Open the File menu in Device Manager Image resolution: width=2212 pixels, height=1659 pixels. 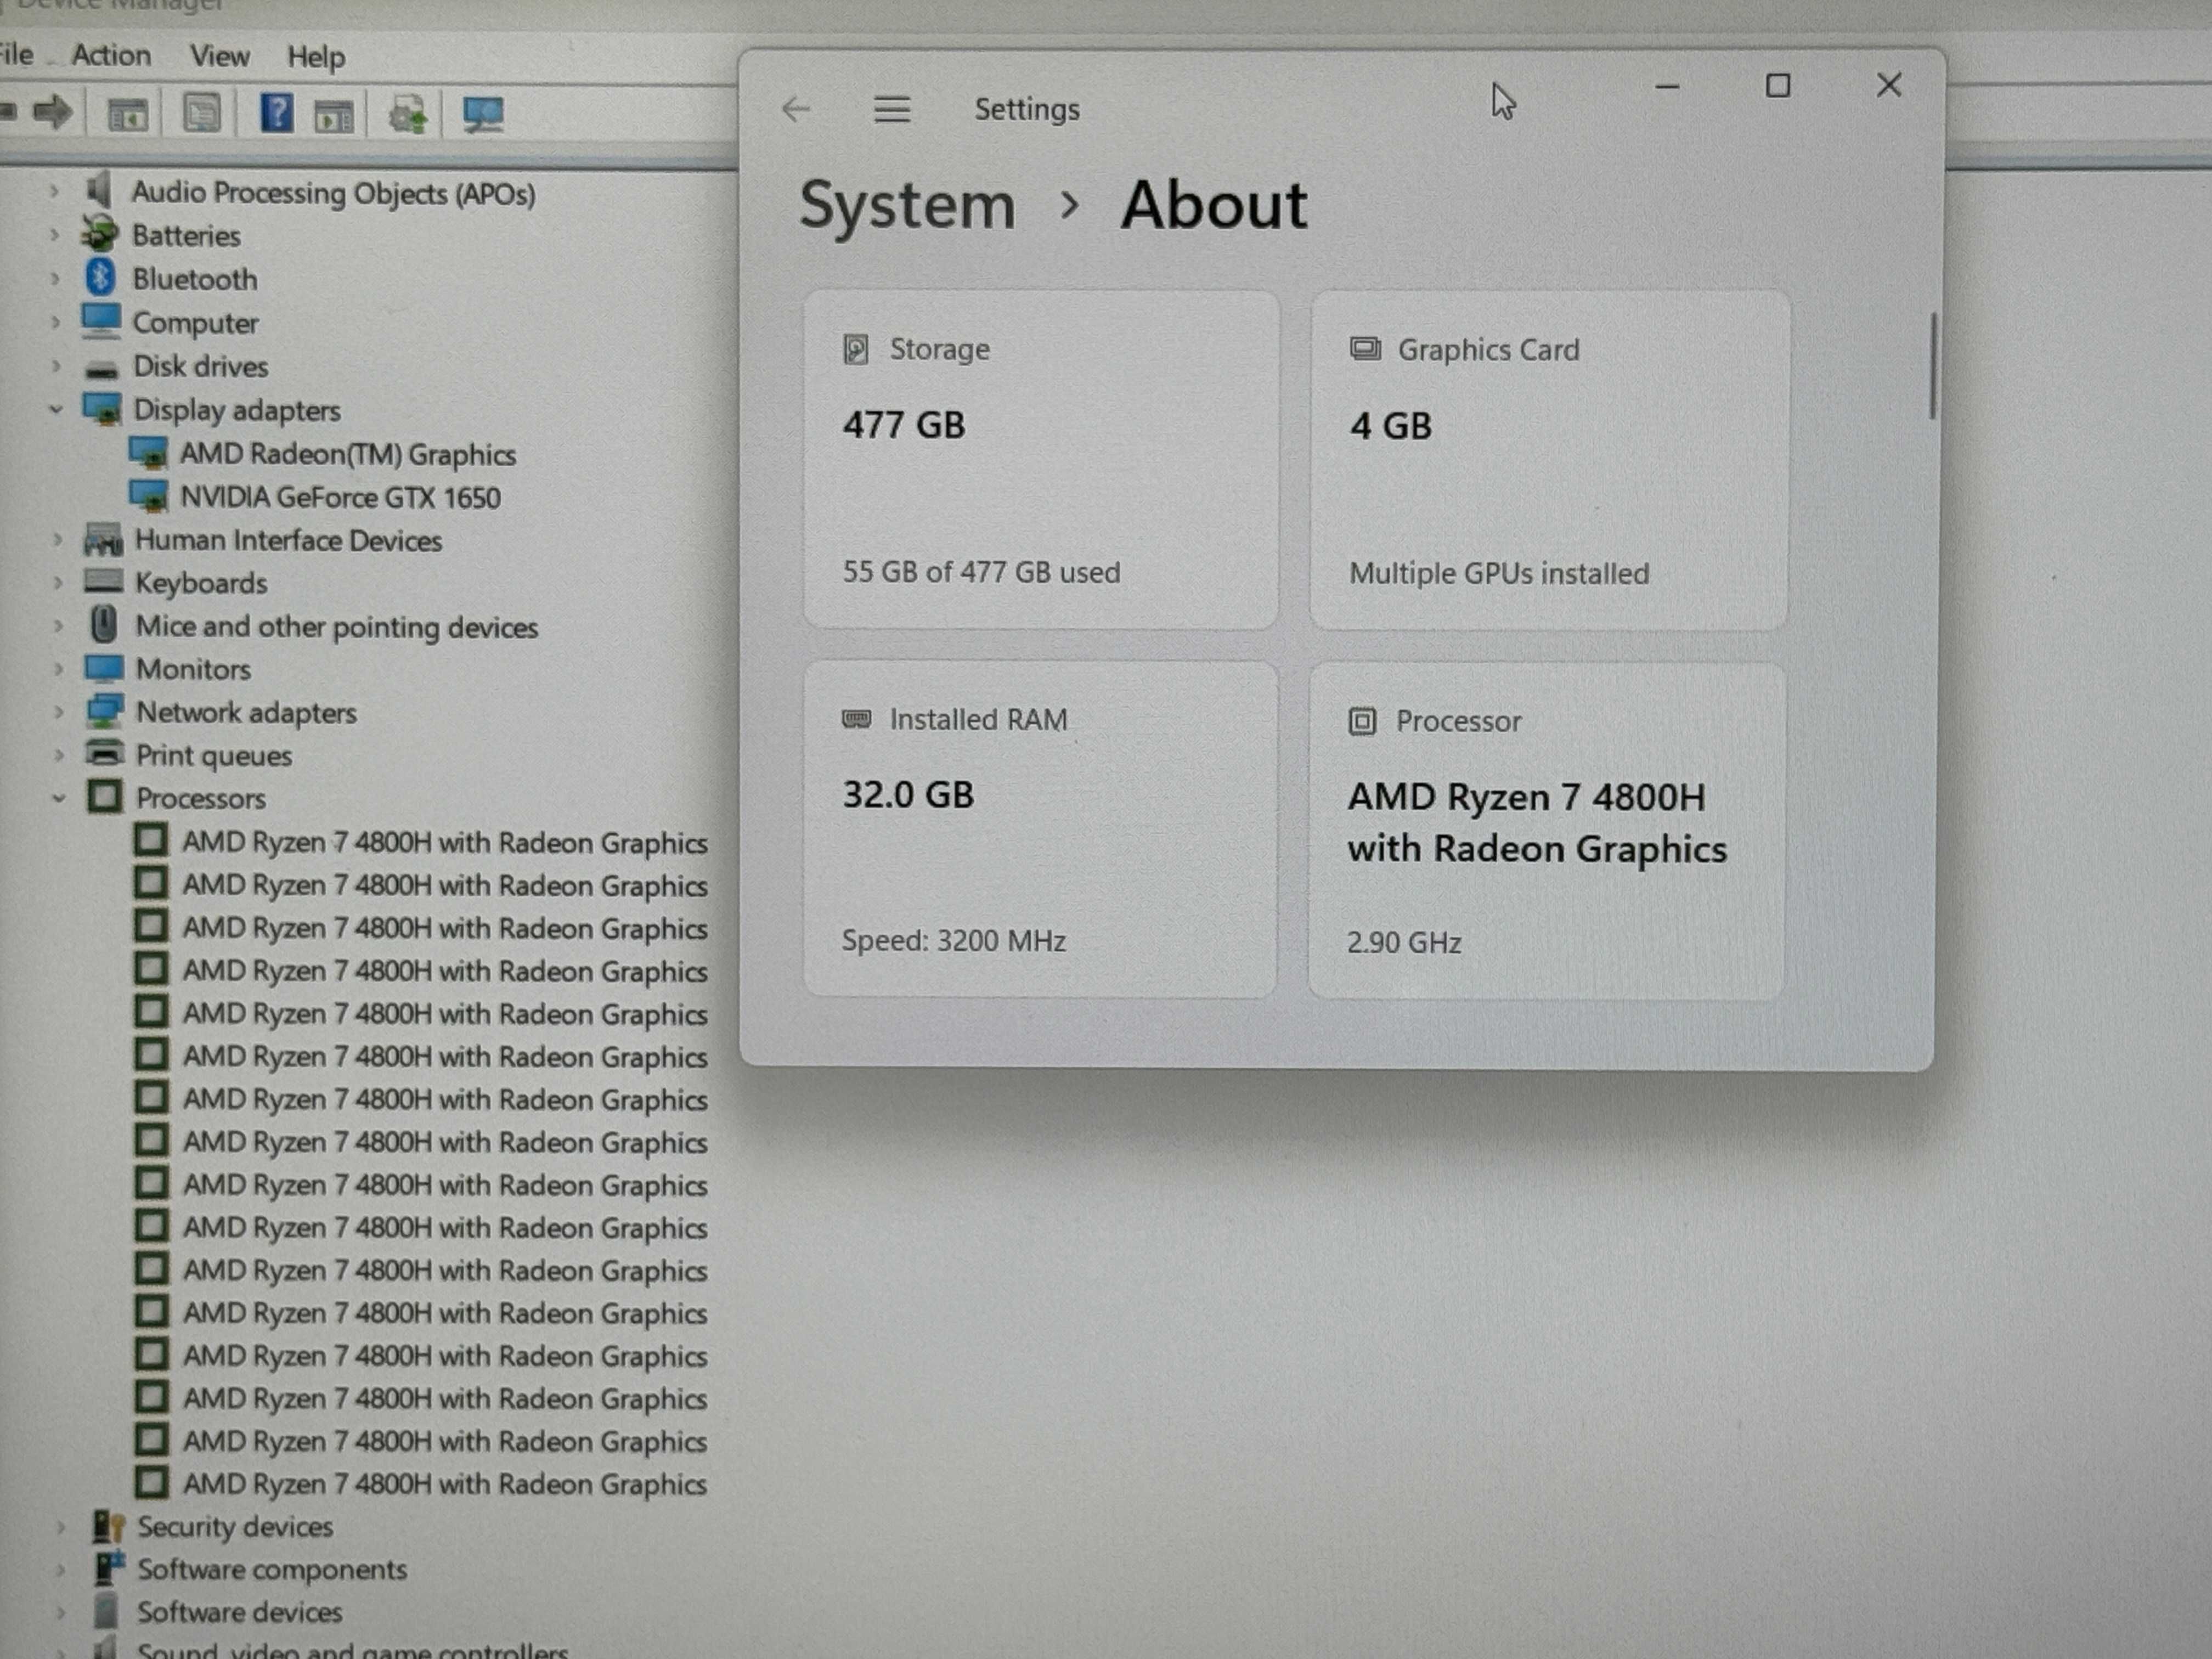[x=15, y=54]
